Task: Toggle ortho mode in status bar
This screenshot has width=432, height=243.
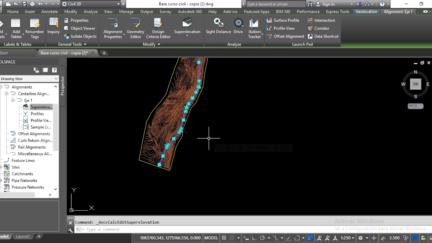Action: click(254, 238)
